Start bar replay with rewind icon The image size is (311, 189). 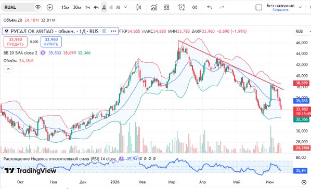(x=195, y=7)
